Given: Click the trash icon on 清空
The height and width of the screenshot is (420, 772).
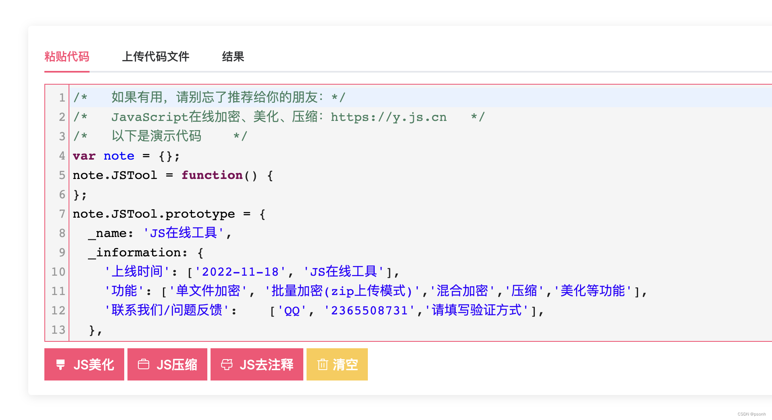Looking at the screenshot, I should click(x=323, y=364).
